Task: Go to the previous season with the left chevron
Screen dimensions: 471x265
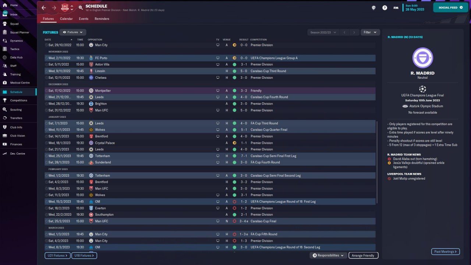Action: point(345,32)
